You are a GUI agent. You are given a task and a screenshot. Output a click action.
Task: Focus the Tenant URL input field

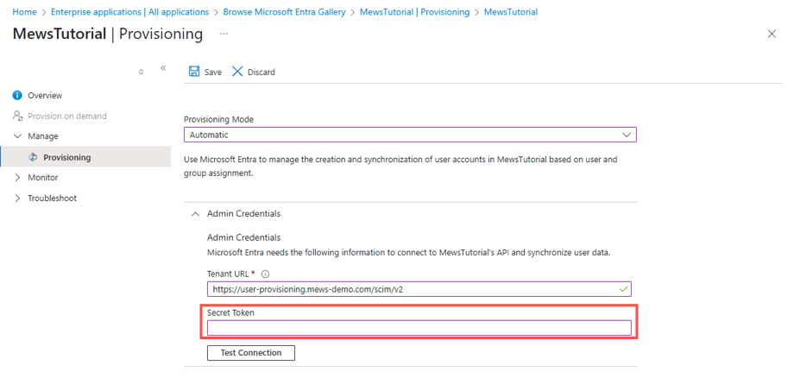419,289
